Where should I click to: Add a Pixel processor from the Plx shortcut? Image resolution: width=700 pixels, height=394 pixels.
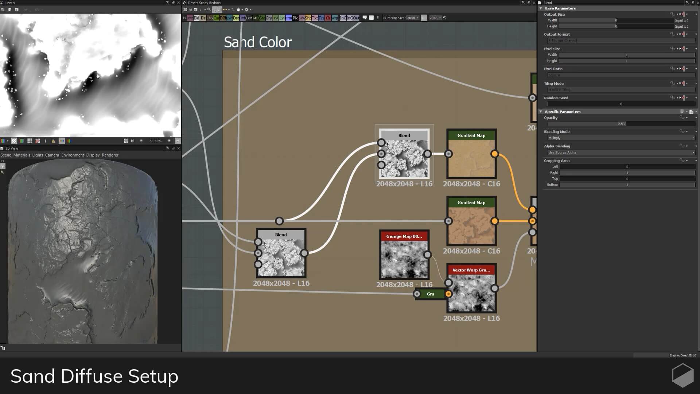coord(295,18)
